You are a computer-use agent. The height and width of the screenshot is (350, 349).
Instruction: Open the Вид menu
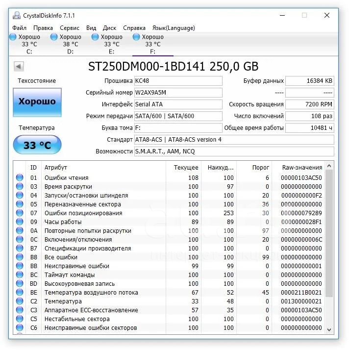pyautogui.click(x=91, y=28)
